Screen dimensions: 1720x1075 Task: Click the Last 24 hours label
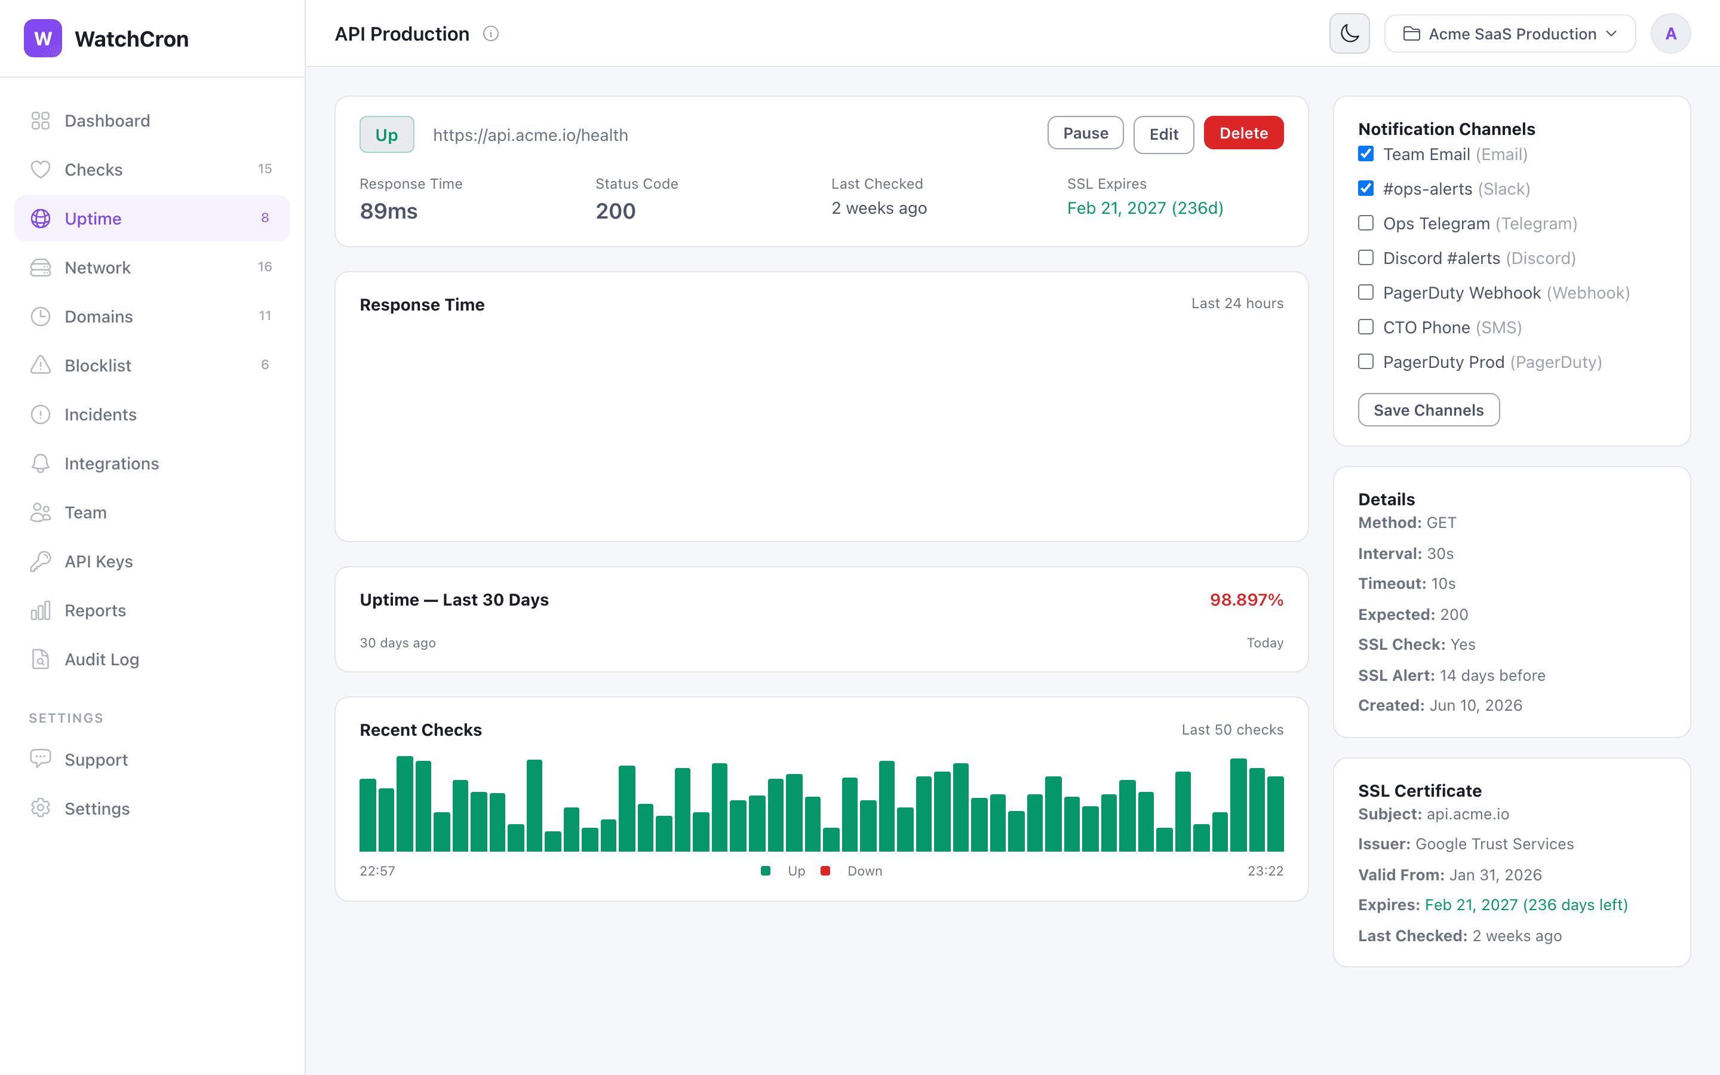[x=1237, y=303]
